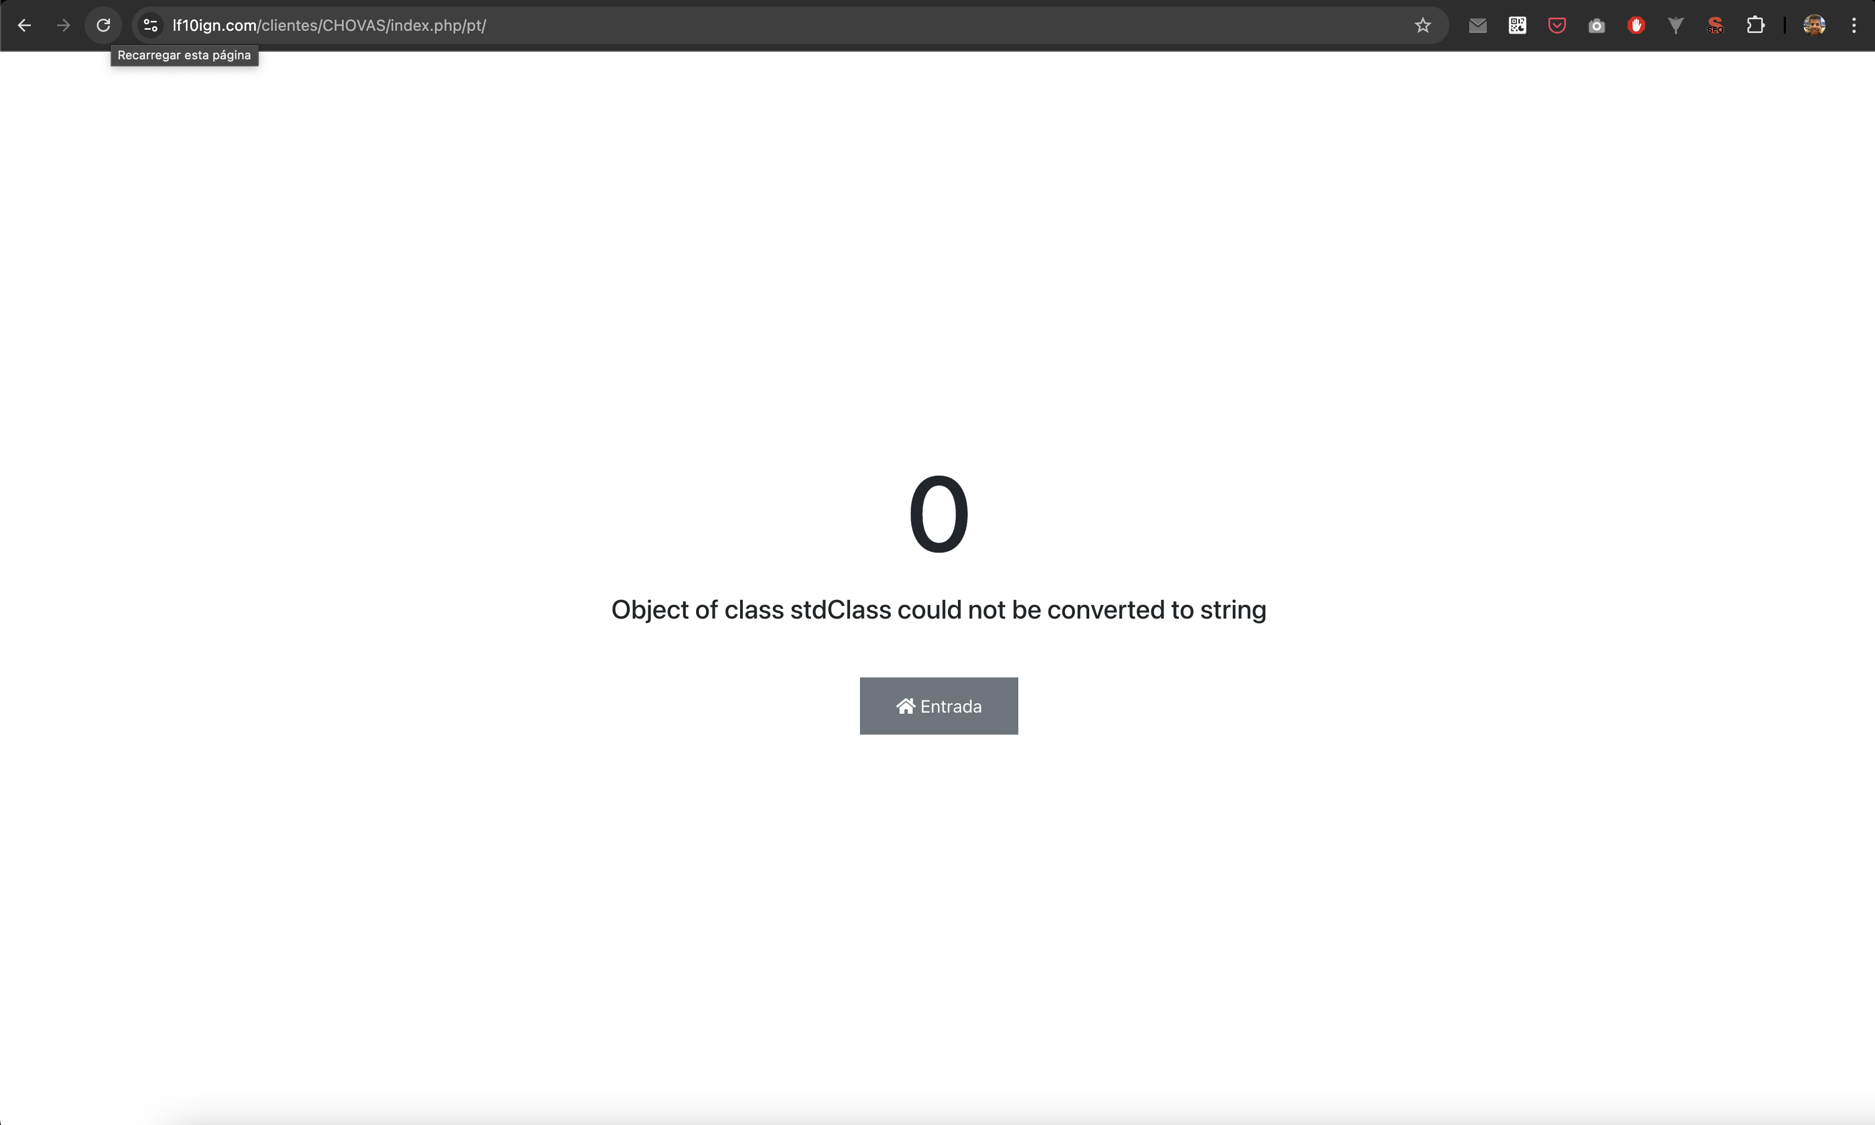1875x1125 pixels.
Task: Go back to the previous page
Action: point(24,26)
